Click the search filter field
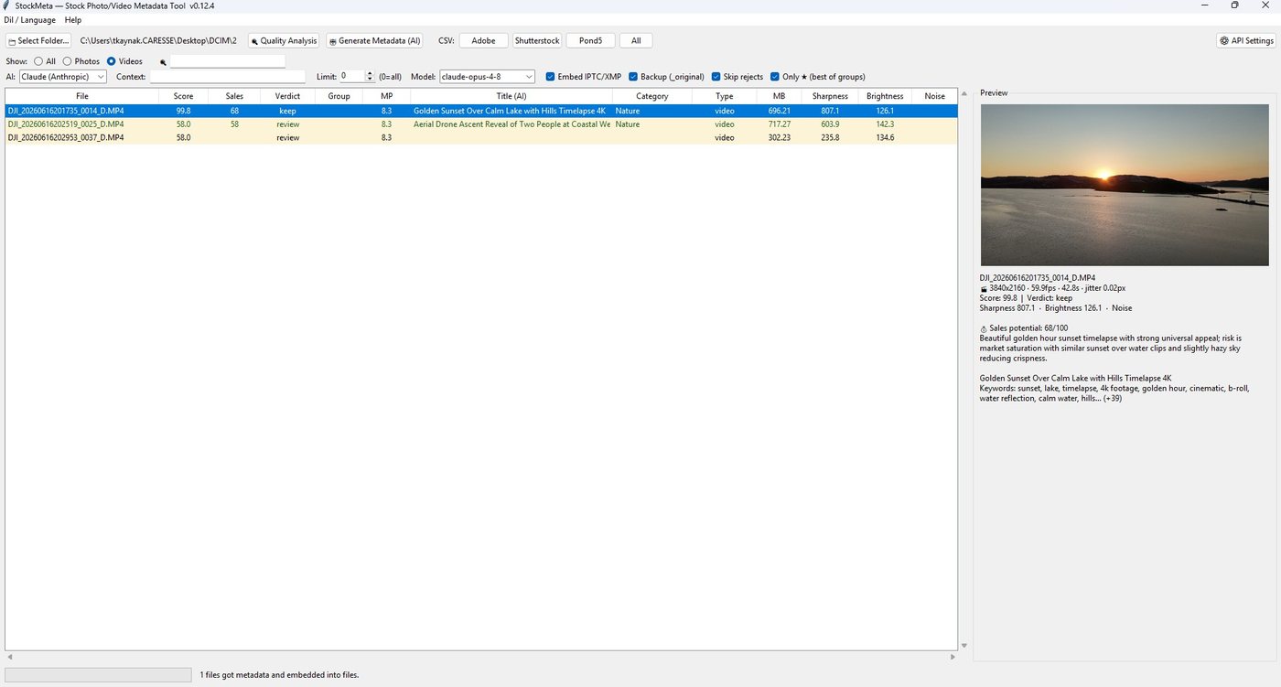Viewport: 1281px width, 687px height. (228, 61)
